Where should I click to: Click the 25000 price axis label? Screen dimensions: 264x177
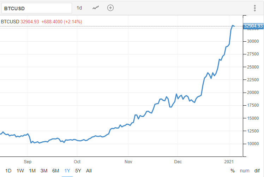(x=253, y=67)
